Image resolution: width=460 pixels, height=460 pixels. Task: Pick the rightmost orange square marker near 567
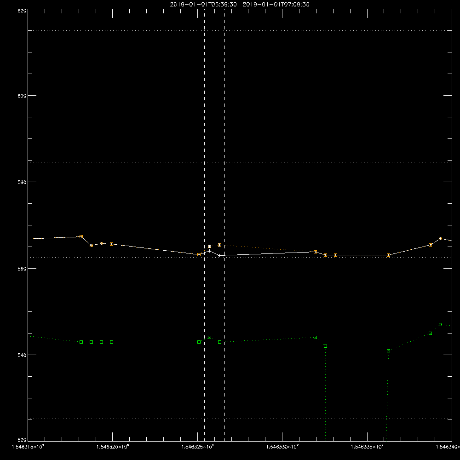(x=440, y=238)
